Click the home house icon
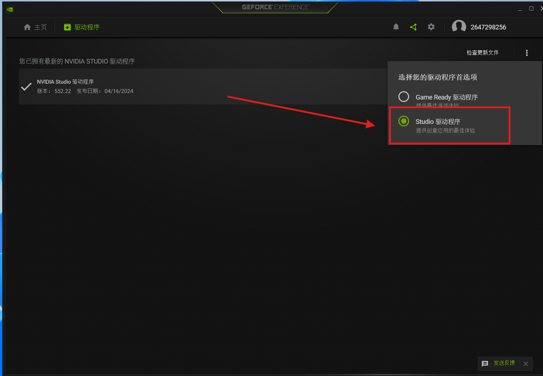 27,27
